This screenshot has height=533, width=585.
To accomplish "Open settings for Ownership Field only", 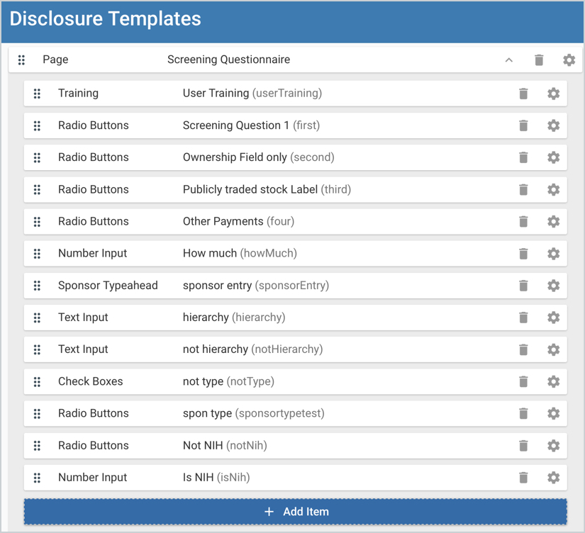I will click(553, 157).
